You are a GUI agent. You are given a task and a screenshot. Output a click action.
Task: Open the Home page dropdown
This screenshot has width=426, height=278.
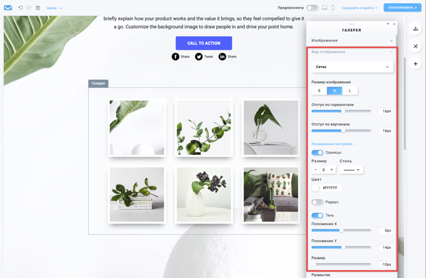54,8
